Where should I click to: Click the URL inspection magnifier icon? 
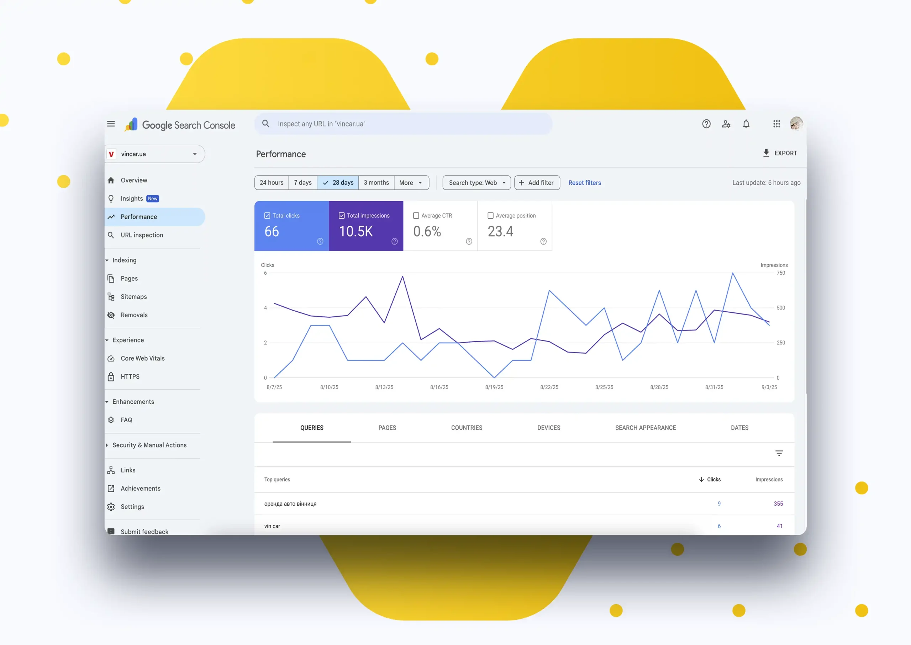click(111, 235)
